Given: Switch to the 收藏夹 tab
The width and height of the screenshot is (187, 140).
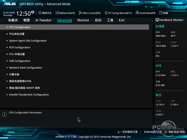Looking at the screenshot, I should 13,20.
